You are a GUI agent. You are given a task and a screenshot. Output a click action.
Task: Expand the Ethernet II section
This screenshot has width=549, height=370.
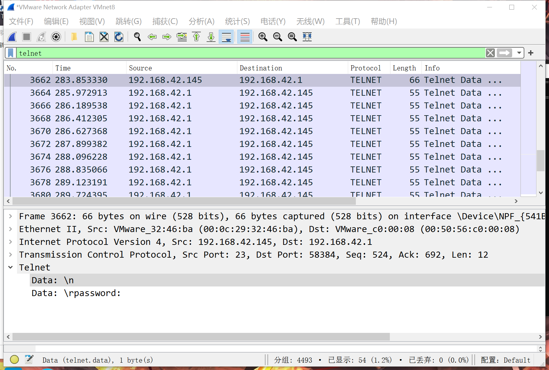(x=11, y=229)
